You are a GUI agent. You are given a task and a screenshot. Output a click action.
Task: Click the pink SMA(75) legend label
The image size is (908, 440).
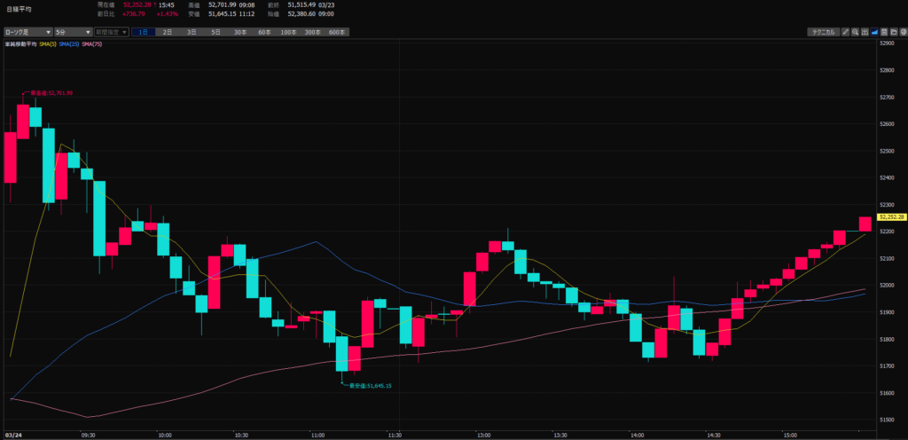91,43
